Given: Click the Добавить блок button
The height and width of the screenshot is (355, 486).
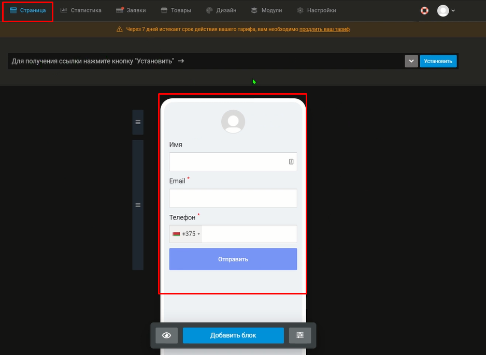Looking at the screenshot, I should (233, 335).
